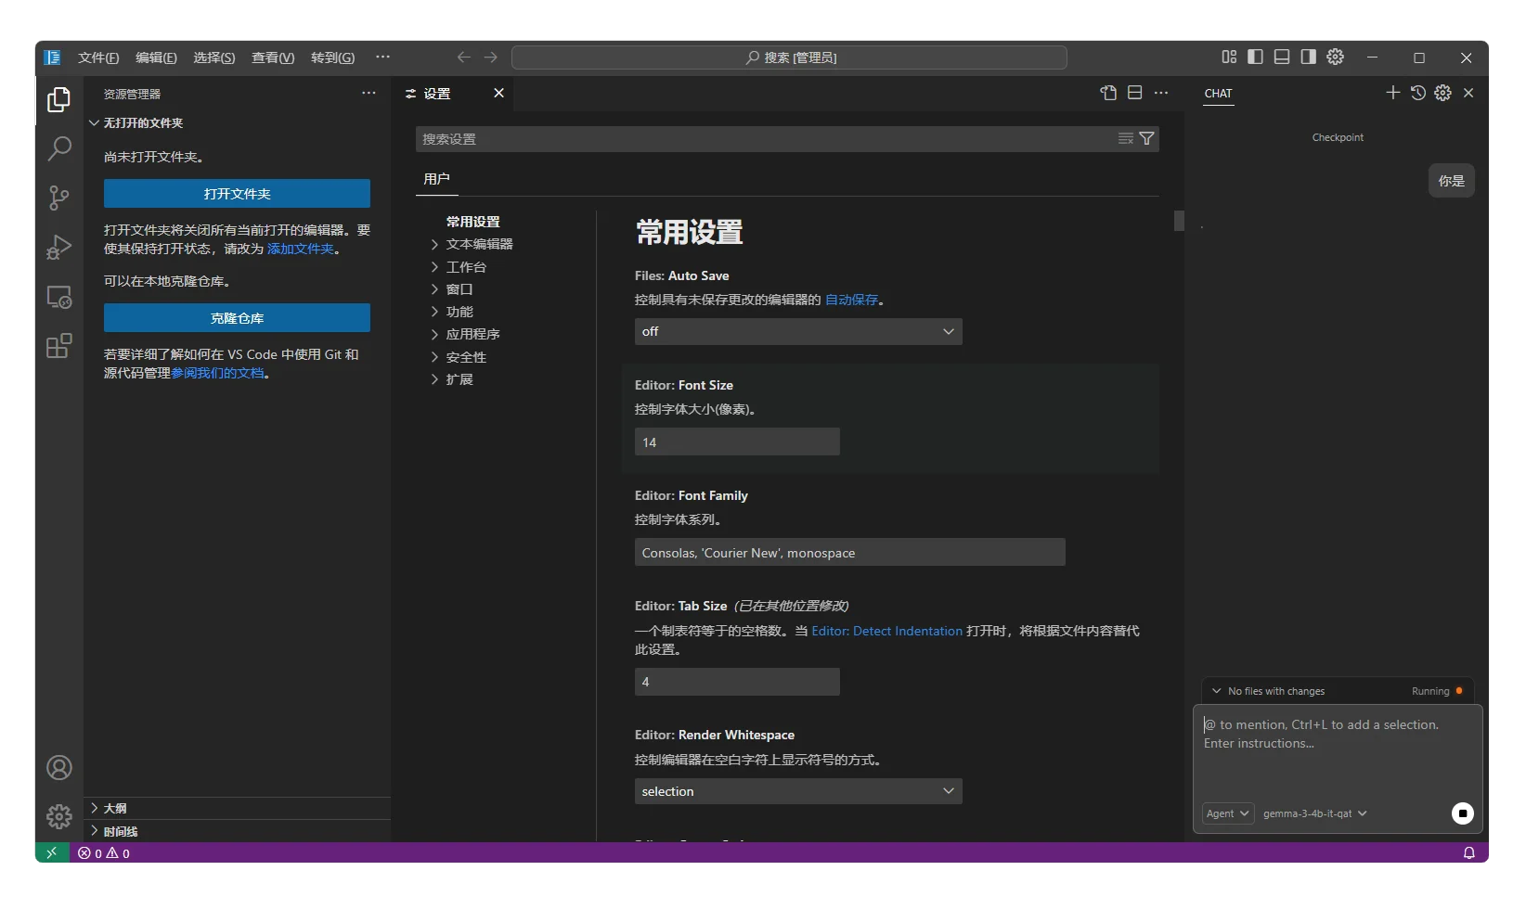Open the Accounts menu icon
Viewport: 1526px width, 909px height.
(x=58, y=768)
